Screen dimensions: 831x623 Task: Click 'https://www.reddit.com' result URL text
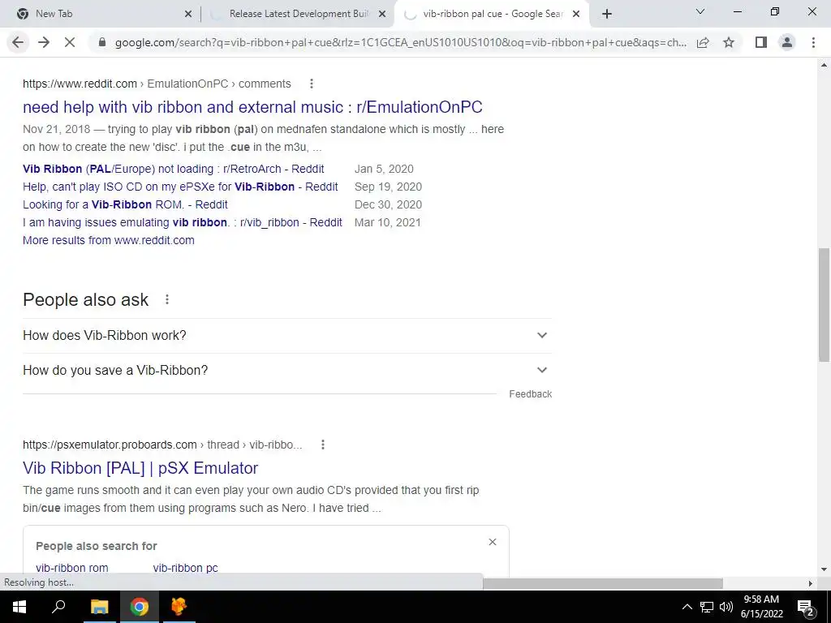coord(80,84)
